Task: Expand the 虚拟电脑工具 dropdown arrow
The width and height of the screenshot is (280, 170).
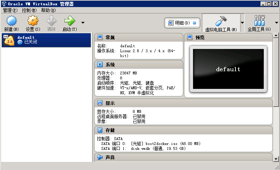Action: [x=242, y=23]
